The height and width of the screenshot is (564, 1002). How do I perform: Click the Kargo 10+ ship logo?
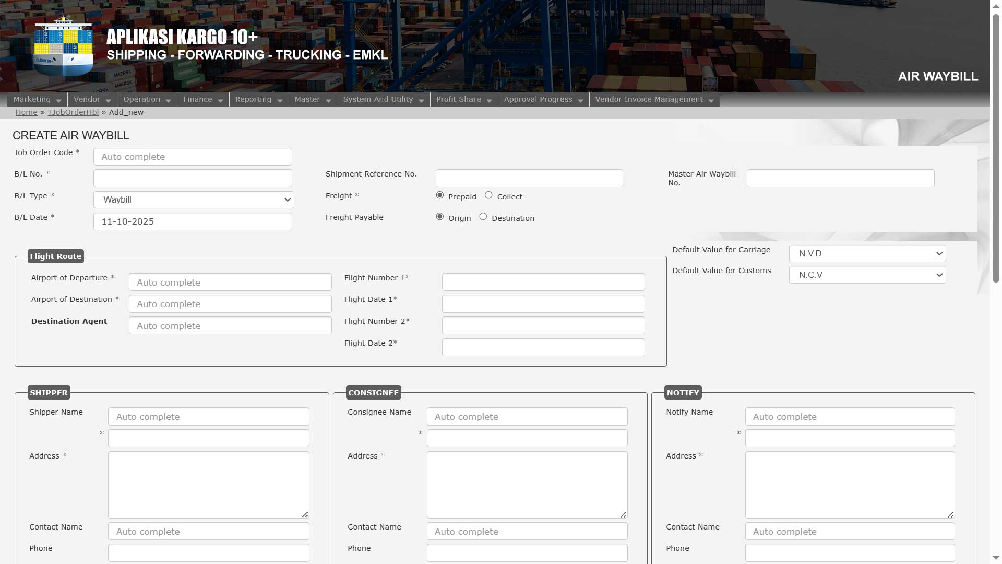[x=63, y=47]
